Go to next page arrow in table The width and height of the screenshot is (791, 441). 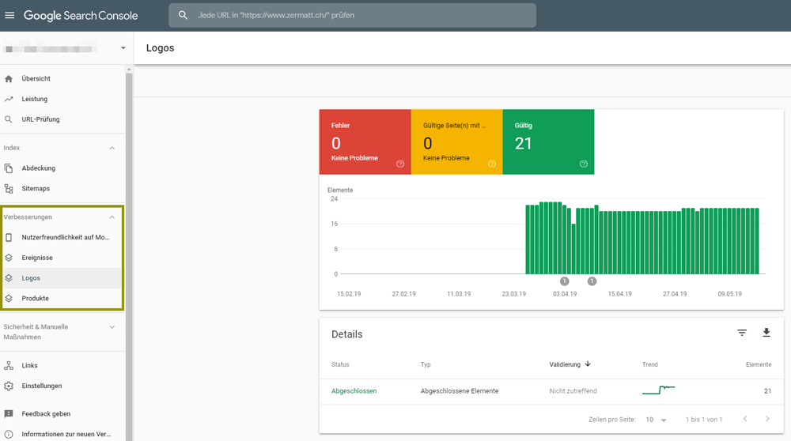coord(766,419)
